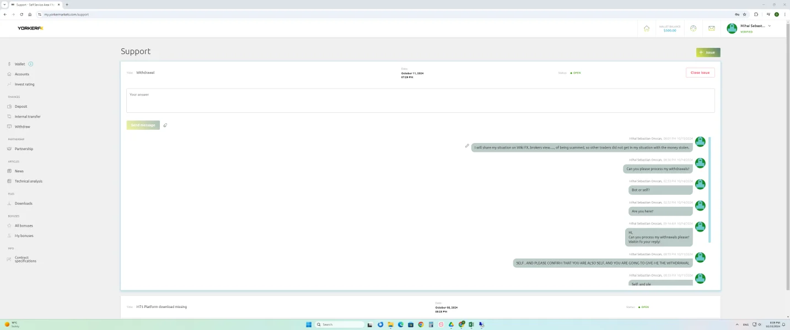Click the support lifebuoy icon in header
790x330 pixels.
click(x=694, y=29)
